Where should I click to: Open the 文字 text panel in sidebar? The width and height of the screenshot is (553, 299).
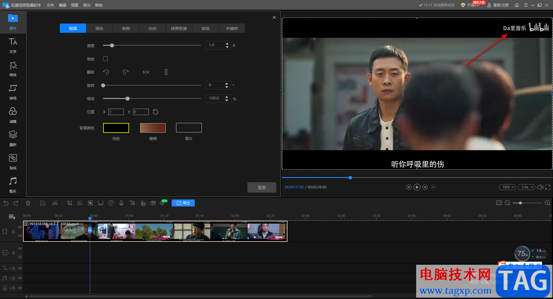[13, 45]
